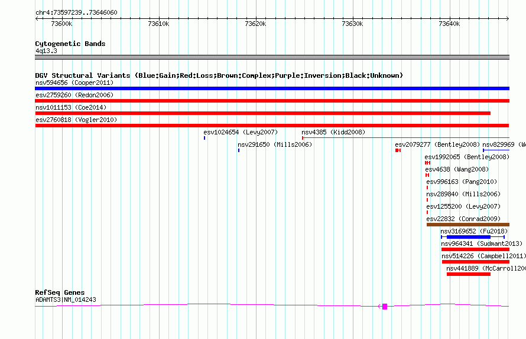526x339 pixels.
Task: Click the esv996163 (Pang2010) label
Action: (x=462, y=182)
